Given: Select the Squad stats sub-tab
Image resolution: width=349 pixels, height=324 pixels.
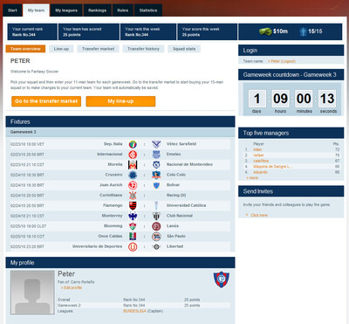Looking at the screenshot, I should (x=184, y=49).
